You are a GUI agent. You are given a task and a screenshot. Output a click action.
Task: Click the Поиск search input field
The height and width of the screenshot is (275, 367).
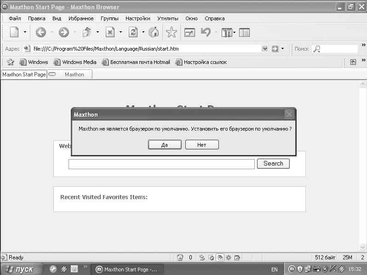(339, 49)
